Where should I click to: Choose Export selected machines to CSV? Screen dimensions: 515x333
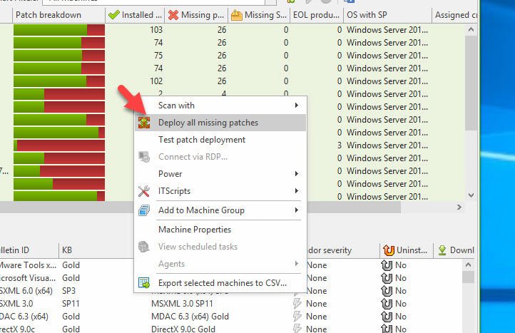coord(220,283)
